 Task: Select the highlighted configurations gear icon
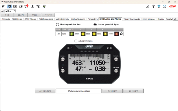9,6
